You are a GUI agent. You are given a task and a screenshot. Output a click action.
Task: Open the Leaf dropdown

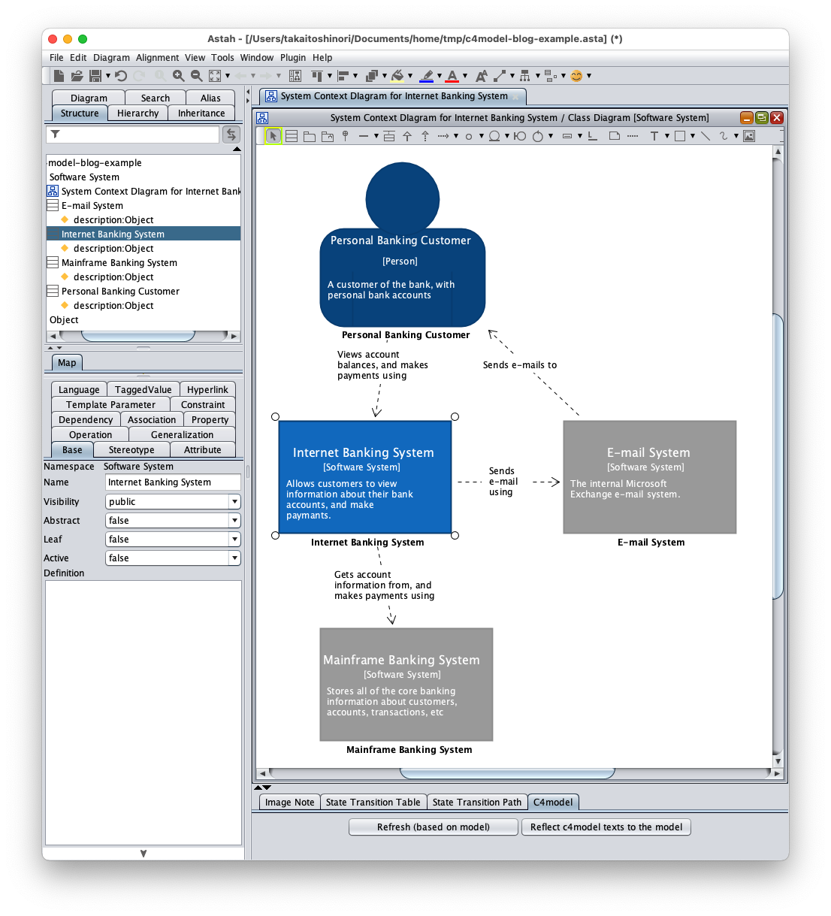click(x=234, y=540)
